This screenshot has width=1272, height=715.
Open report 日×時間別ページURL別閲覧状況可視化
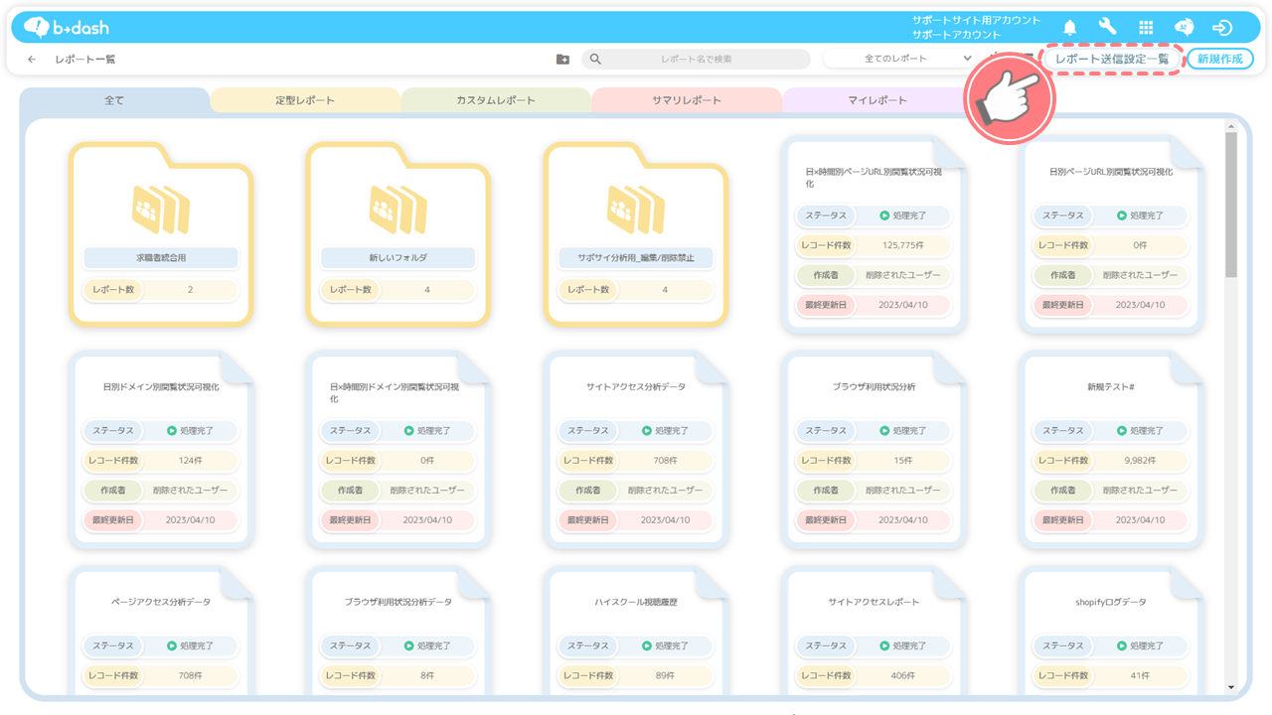click(x=874, y=178)
